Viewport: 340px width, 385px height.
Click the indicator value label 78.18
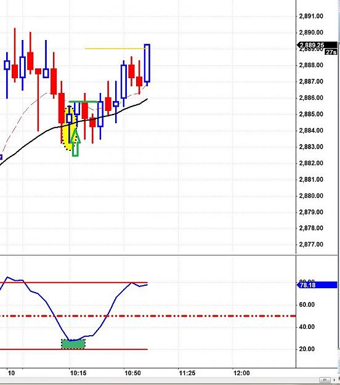(317, 285)
